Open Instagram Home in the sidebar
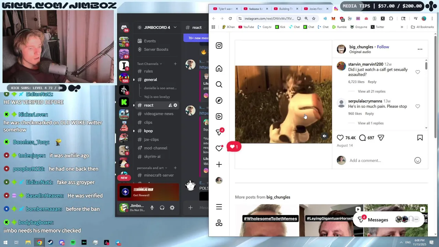439x247 pixels. click(x=219, y=69)
